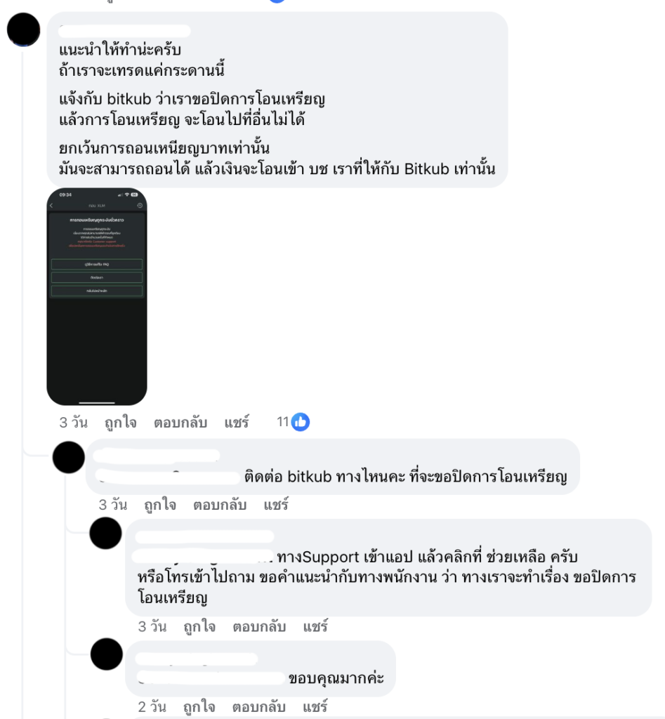665x719 pixels.
Task: Click avatar of the ขอบคุณมากค่ะ reply
Action: [107, 654]
